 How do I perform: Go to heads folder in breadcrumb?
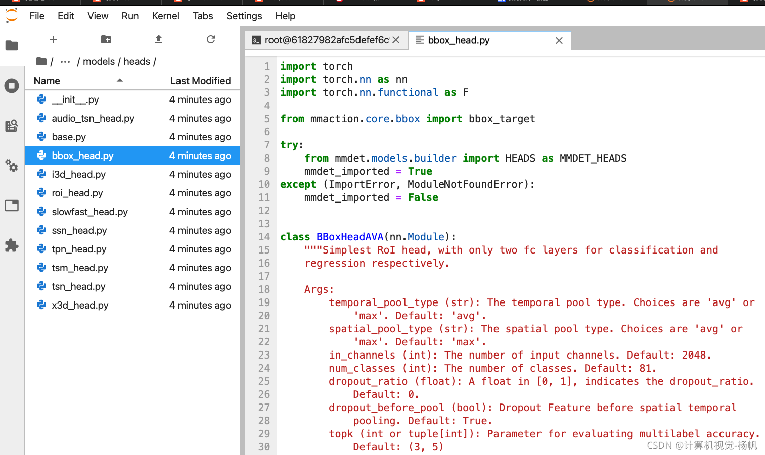[137, 61]
